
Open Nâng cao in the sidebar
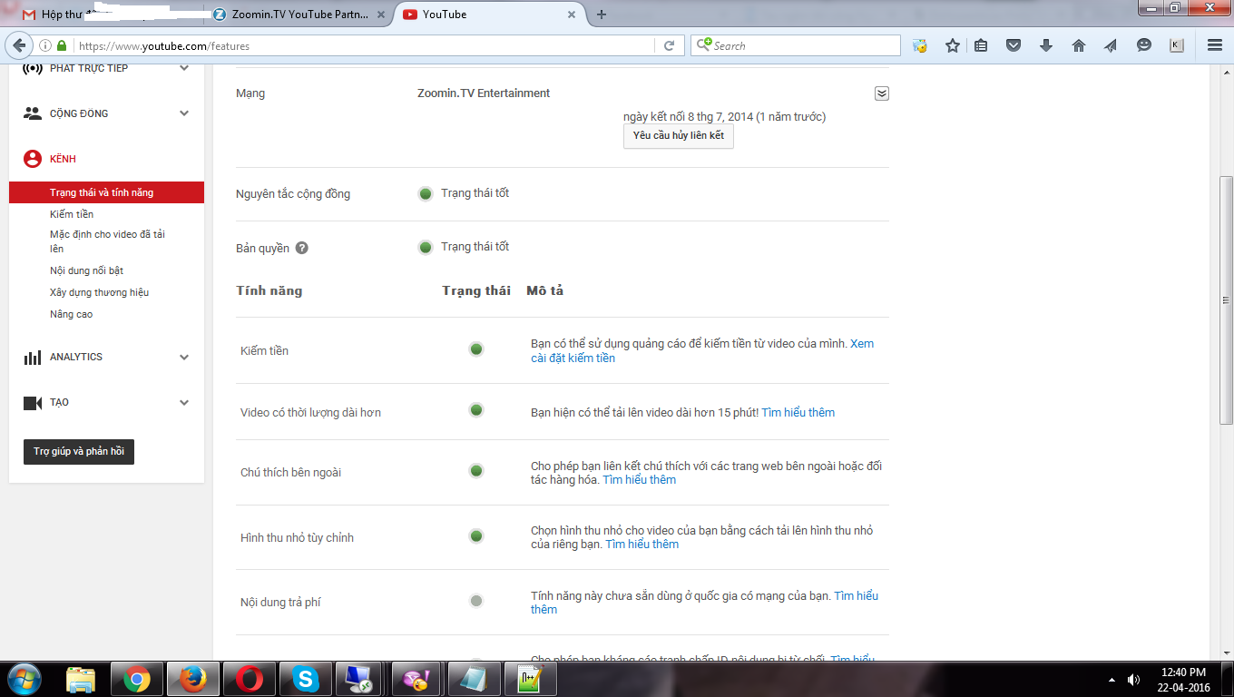point(71,314)
